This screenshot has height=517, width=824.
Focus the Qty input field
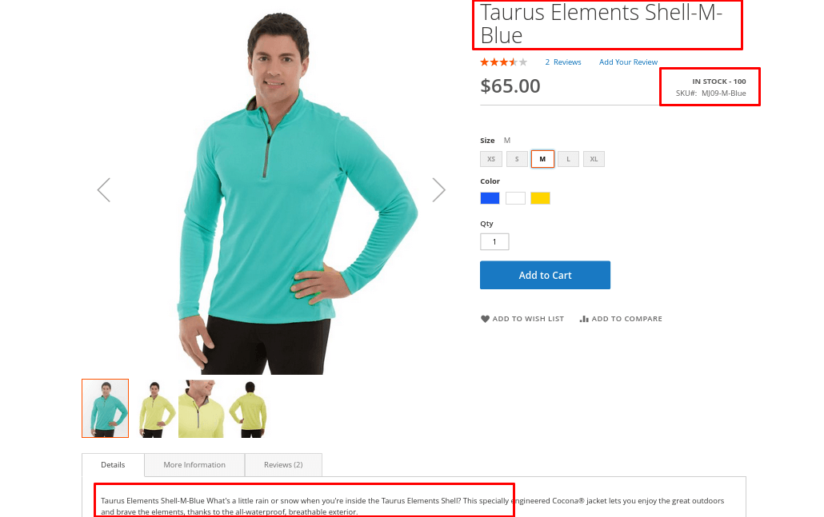click(494, 241)
